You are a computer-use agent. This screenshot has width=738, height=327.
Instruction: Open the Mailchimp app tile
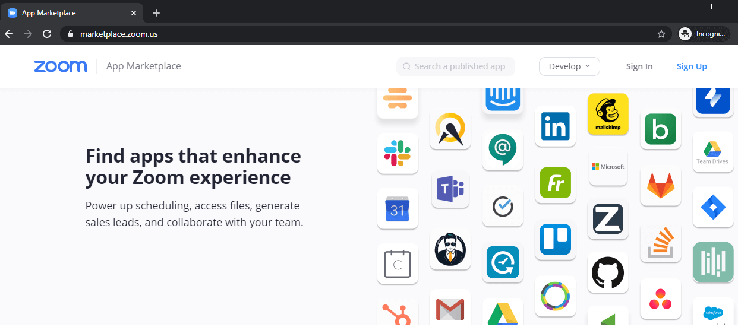[608, 114]
